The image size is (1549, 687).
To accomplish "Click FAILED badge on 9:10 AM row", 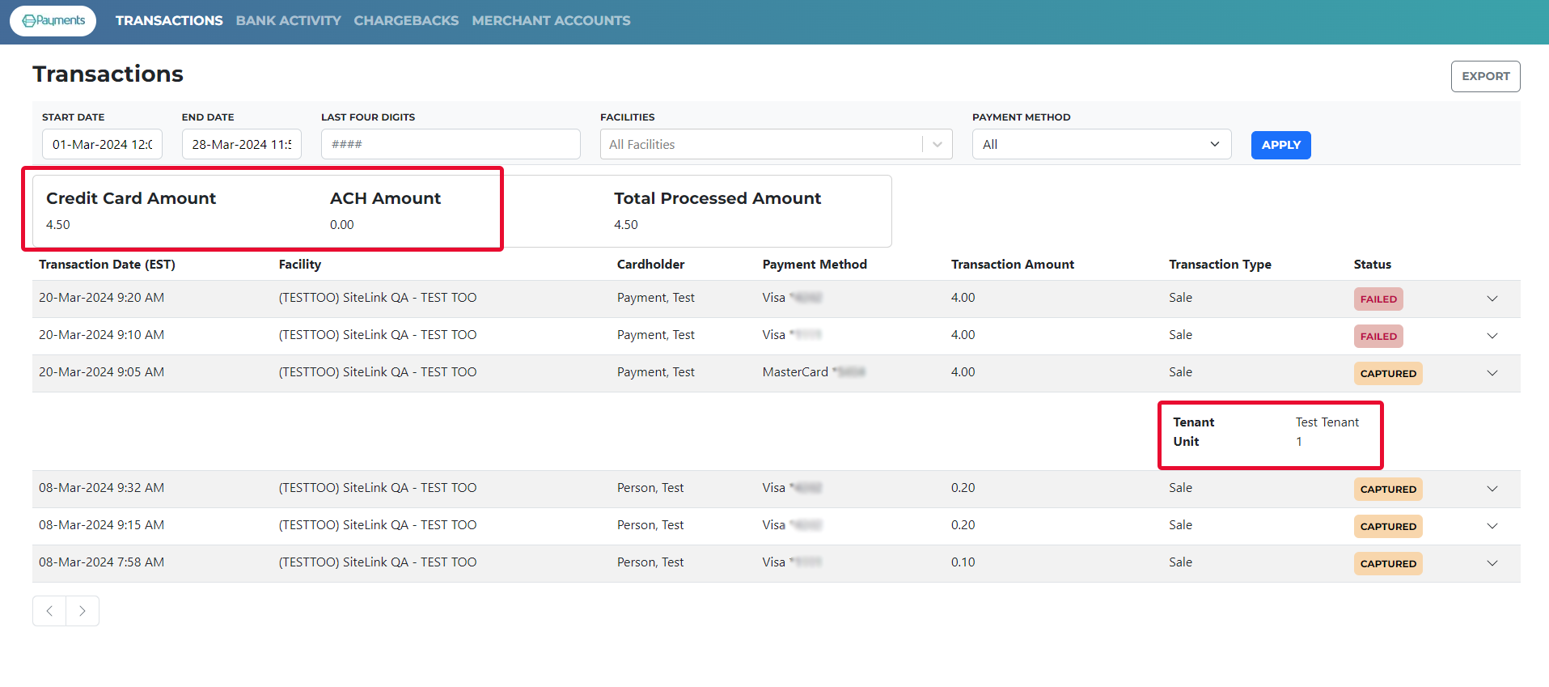I will pos(1378,336).
